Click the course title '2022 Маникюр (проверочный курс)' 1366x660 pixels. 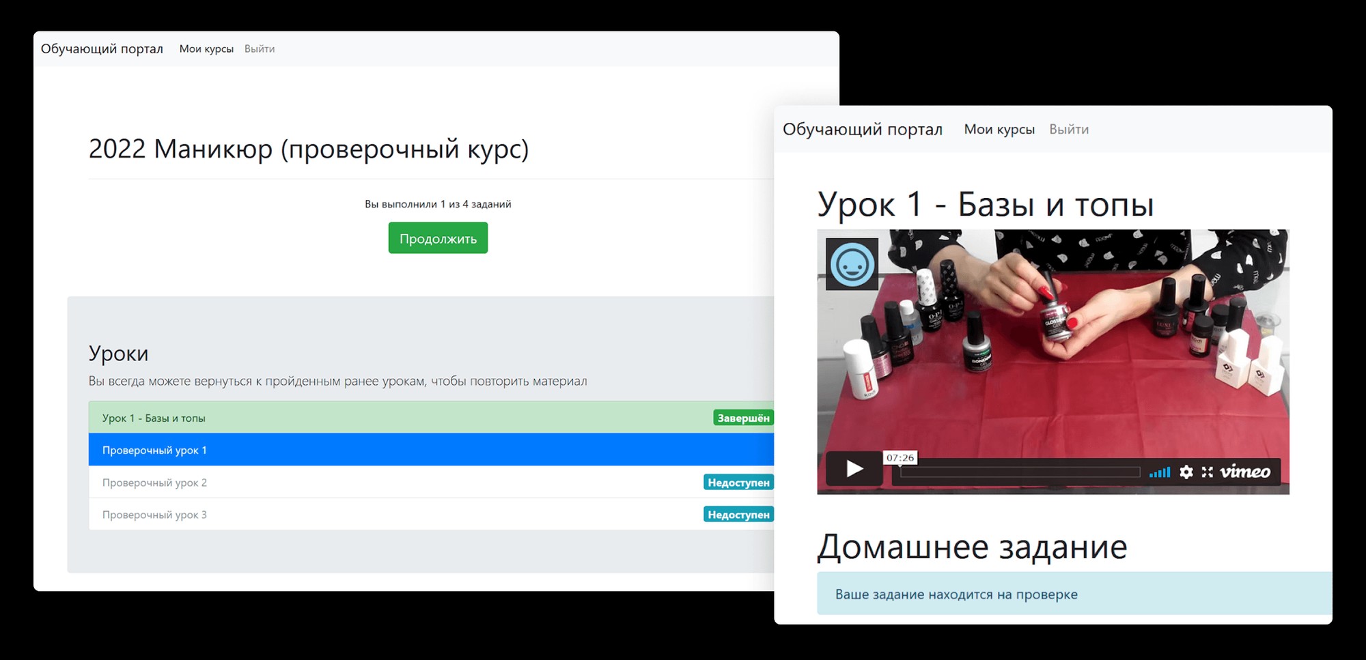(309, 149)
